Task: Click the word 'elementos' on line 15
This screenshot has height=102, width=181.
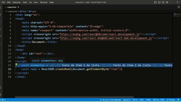Action: pyautogui.click(x=38, y=65)
